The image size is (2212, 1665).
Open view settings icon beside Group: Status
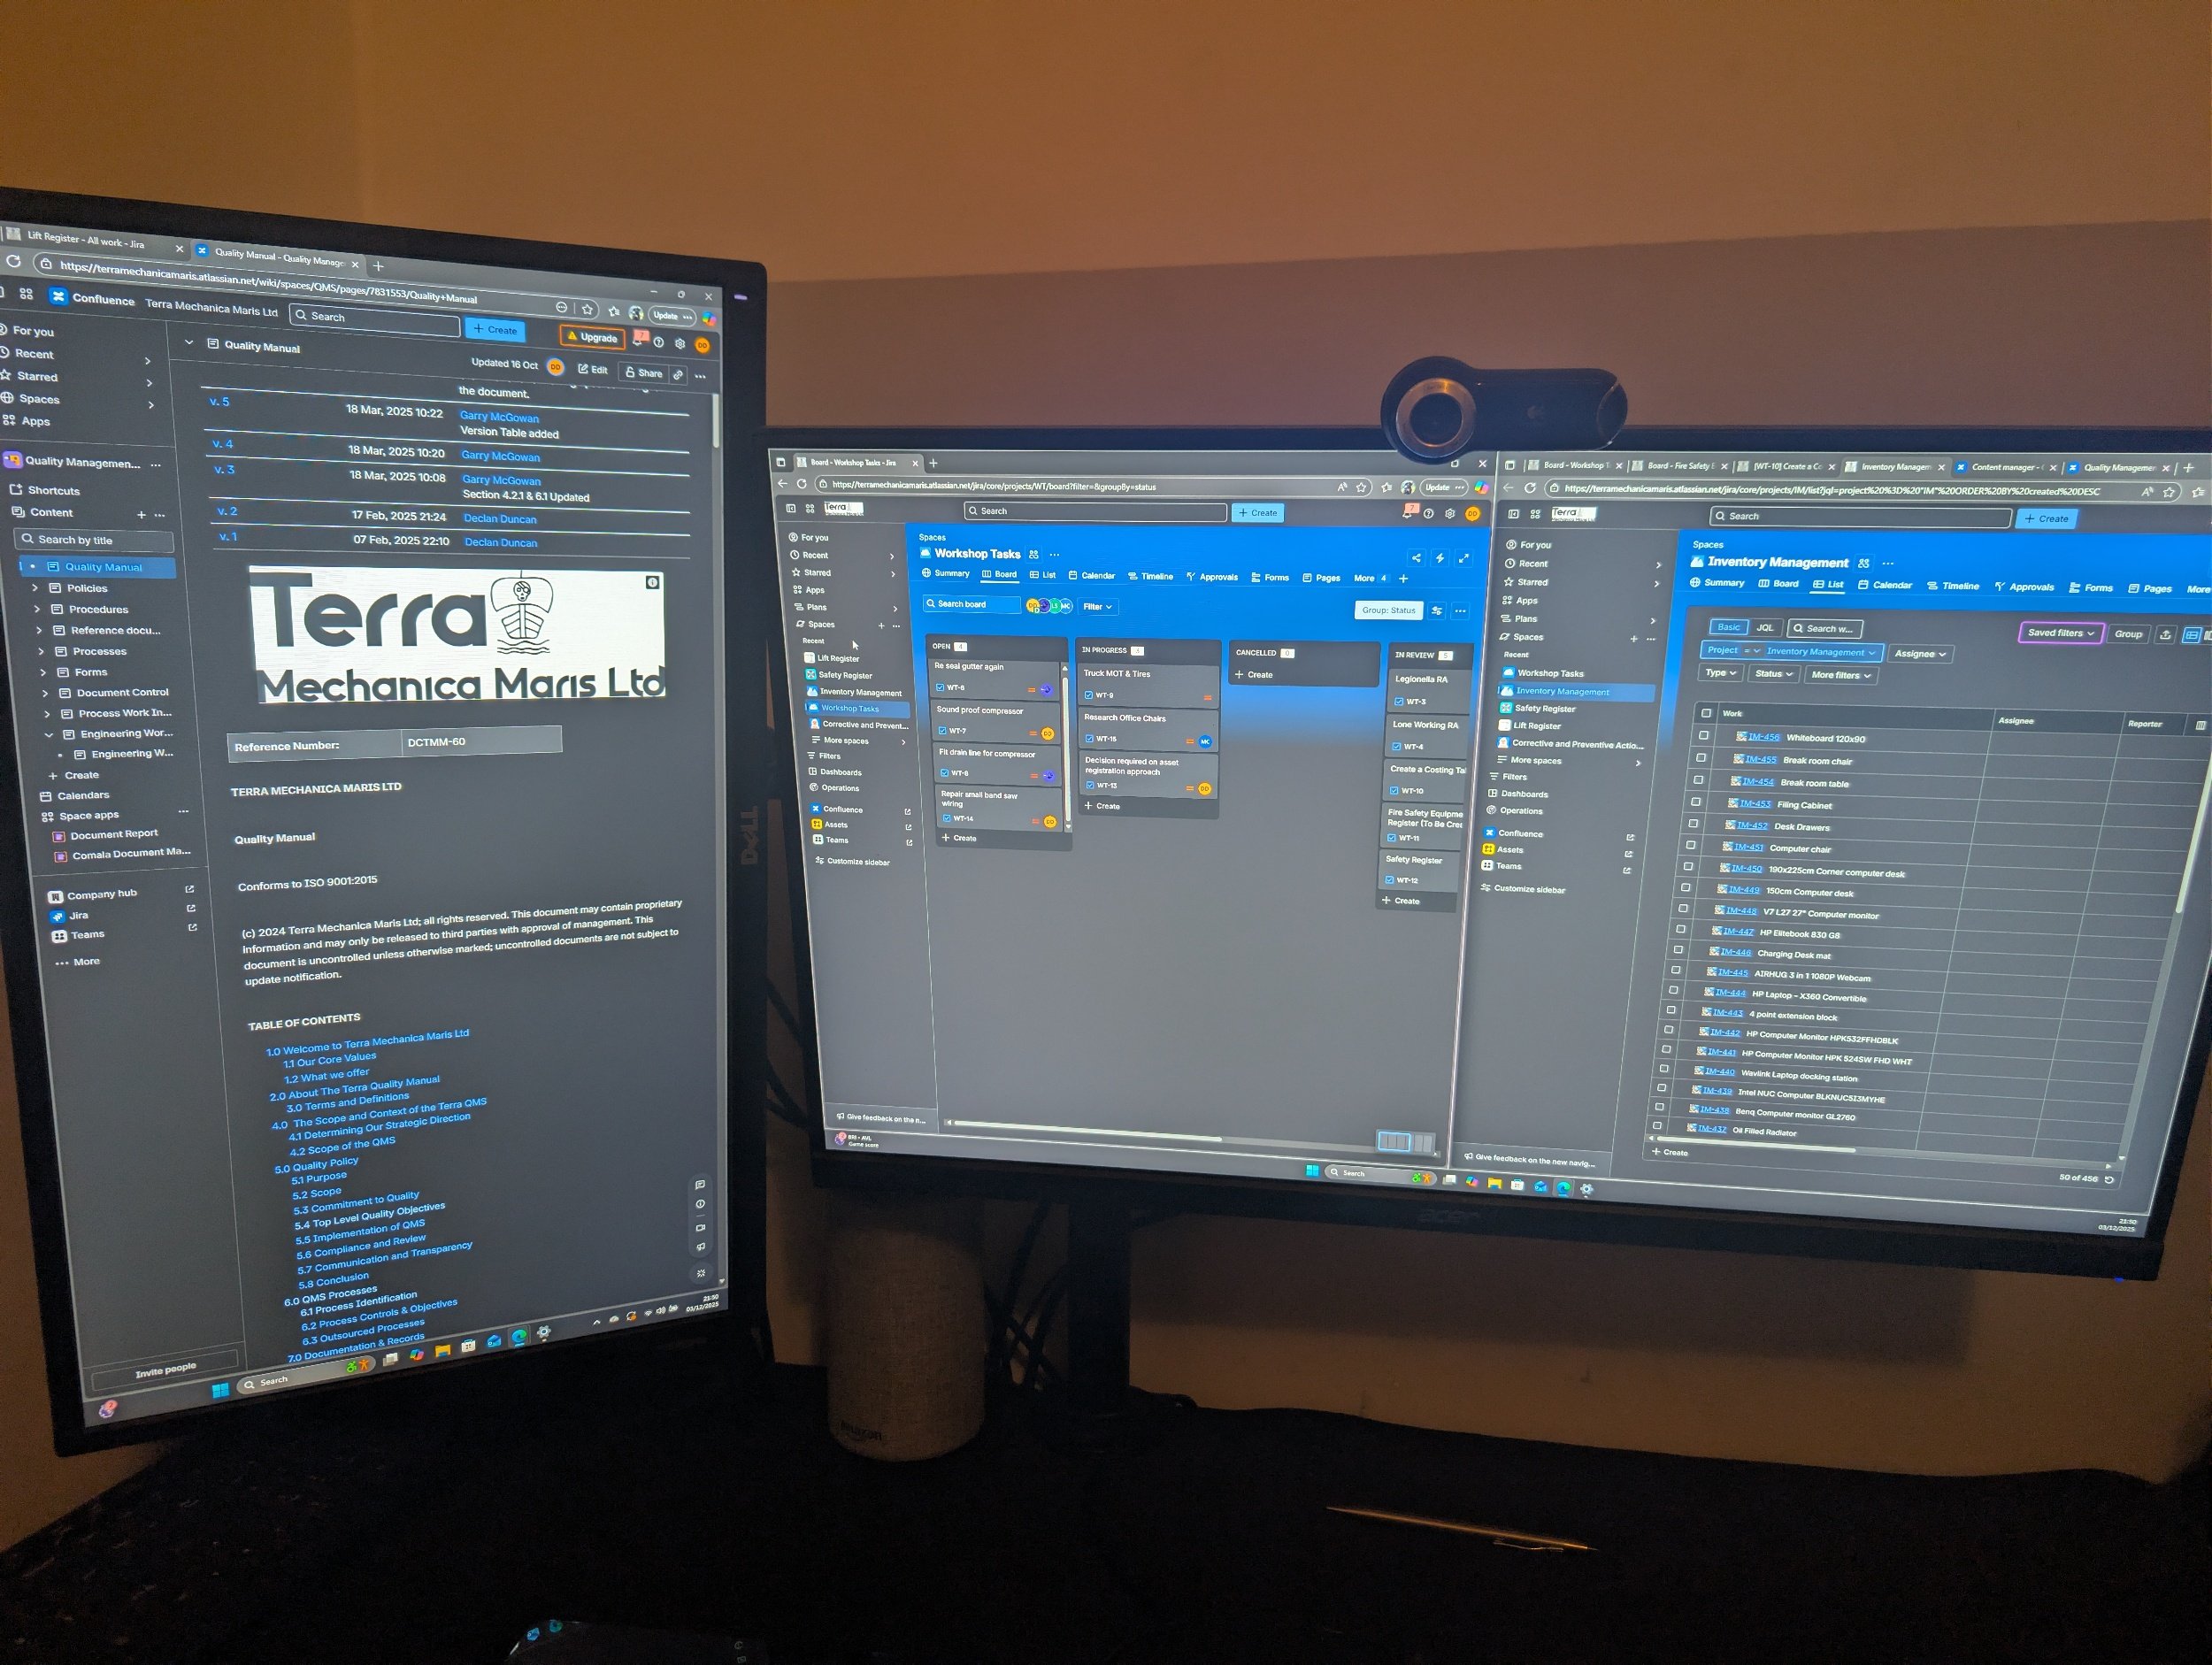point(1437,610)
